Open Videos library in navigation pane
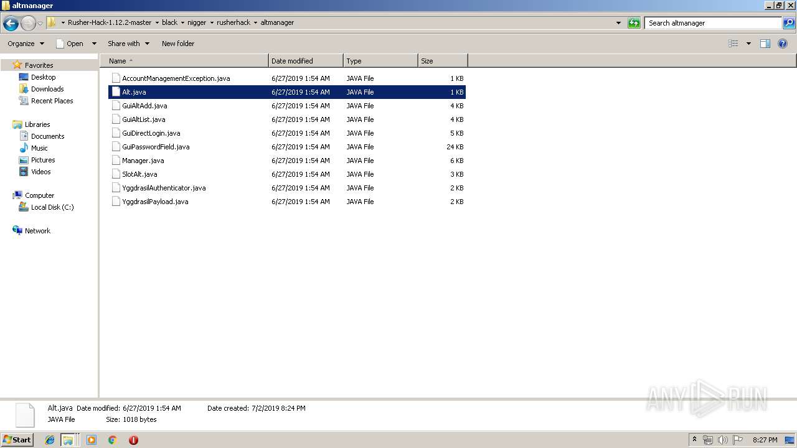This screenshot has height=448, width=797. point(41,172)
